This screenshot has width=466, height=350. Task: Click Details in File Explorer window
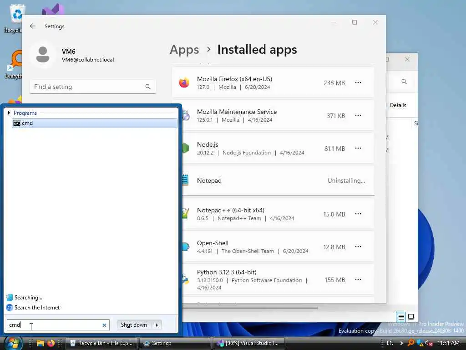tap(398, 105)
